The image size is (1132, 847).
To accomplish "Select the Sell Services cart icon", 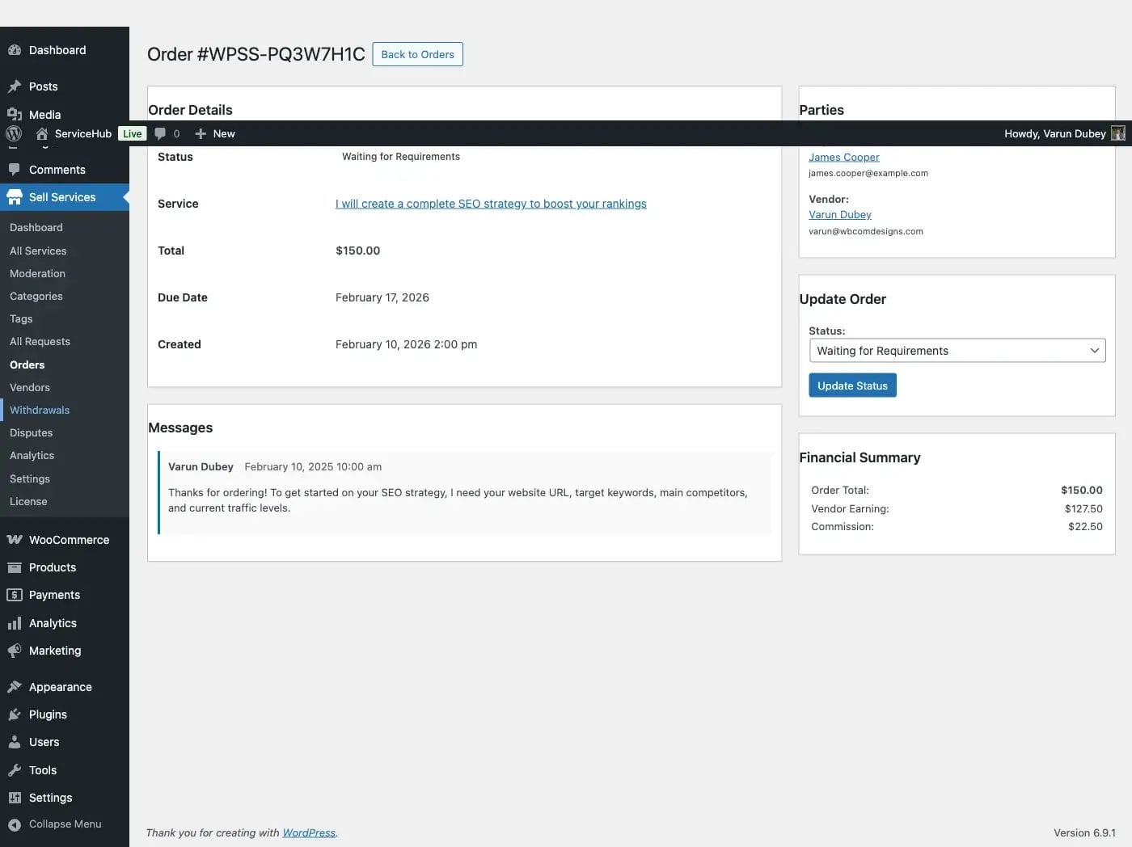I will point(15,196).
